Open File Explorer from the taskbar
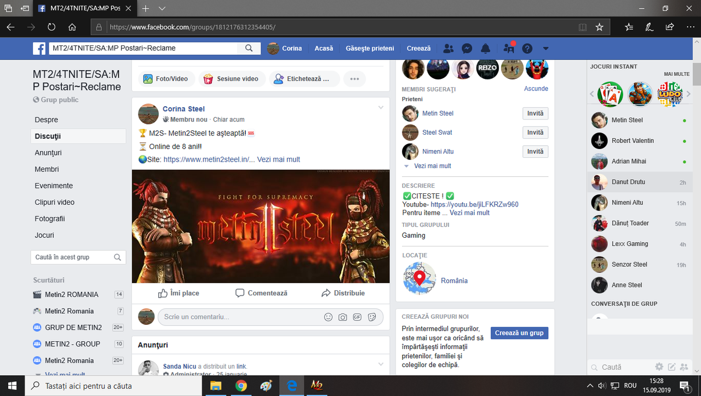Image resolution: width=701 pixels, height=396 pixels. (x=216, y=386)
